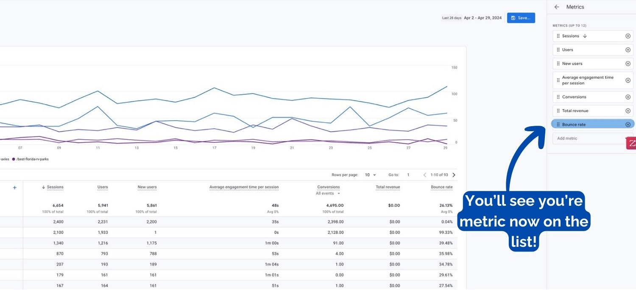The height and width of the screenshot is (290, 636).
Task: Click the Add metric field
Action: coord(589,138)
